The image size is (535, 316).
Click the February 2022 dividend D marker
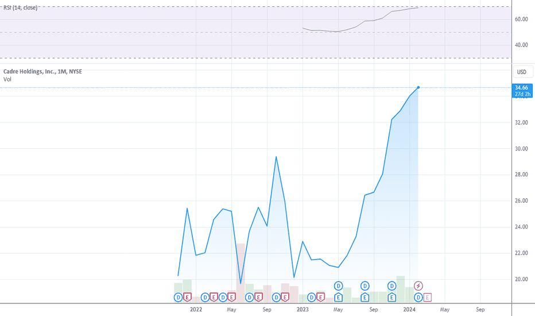205,298
